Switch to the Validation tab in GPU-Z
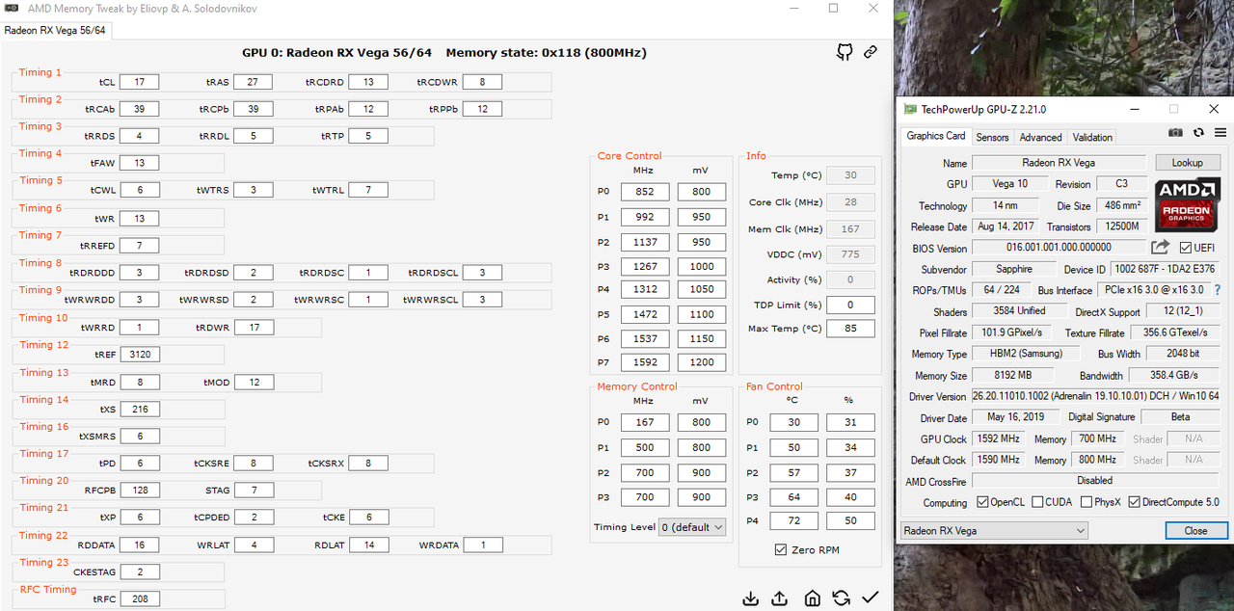1234x611 pixels. point(1092,137)
